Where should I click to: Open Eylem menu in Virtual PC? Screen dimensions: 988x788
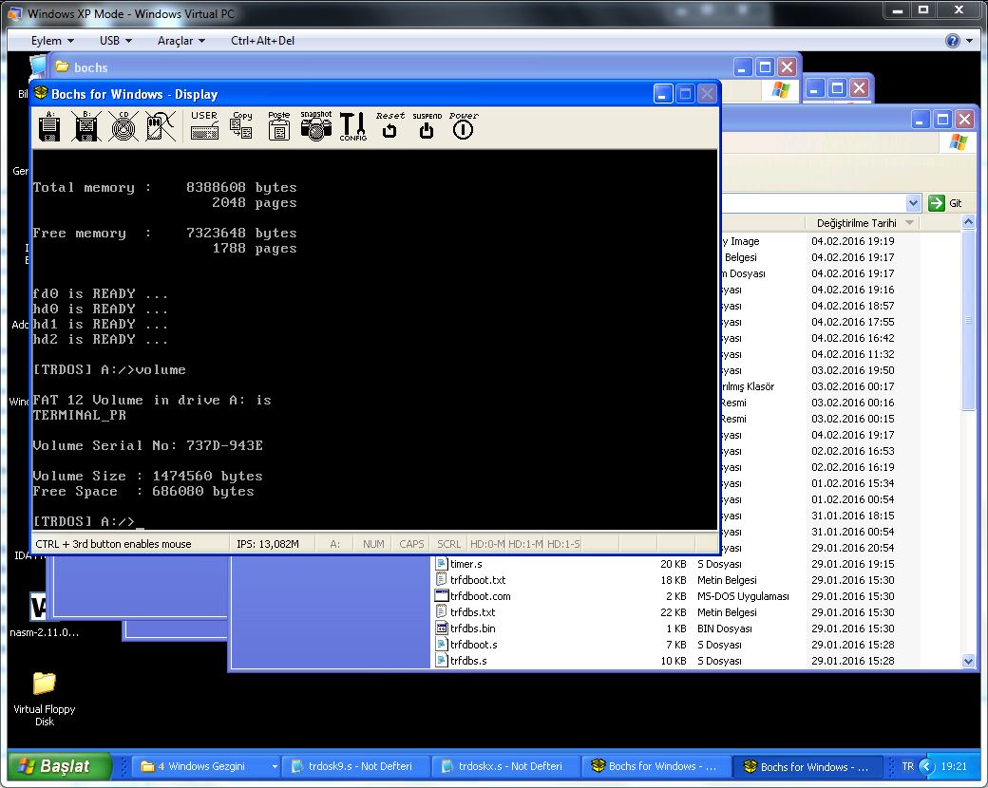(x=52, y=40)
